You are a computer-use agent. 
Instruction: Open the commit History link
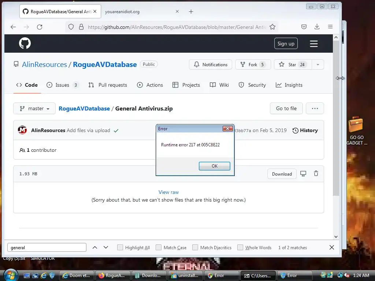[x=305, y=131]
